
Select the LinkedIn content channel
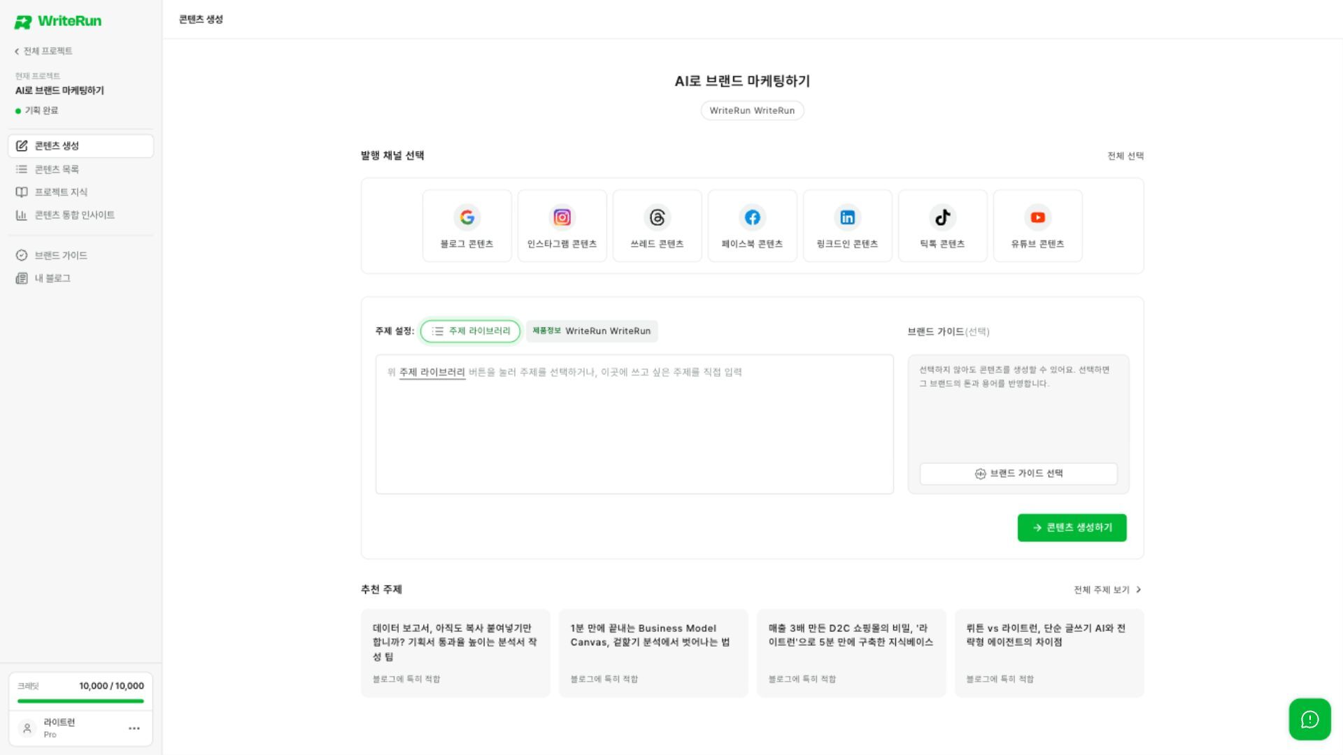coord(847,226)
